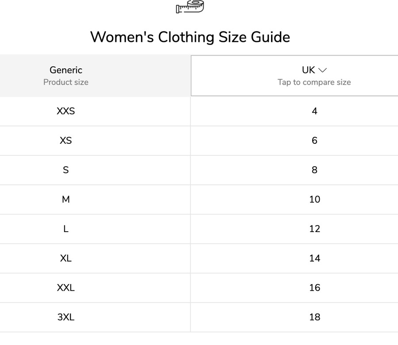Image resolution: width=398 pixels, height=345 pixels.
Task: Click the measuring tape icon
Action: coord(190,6)
